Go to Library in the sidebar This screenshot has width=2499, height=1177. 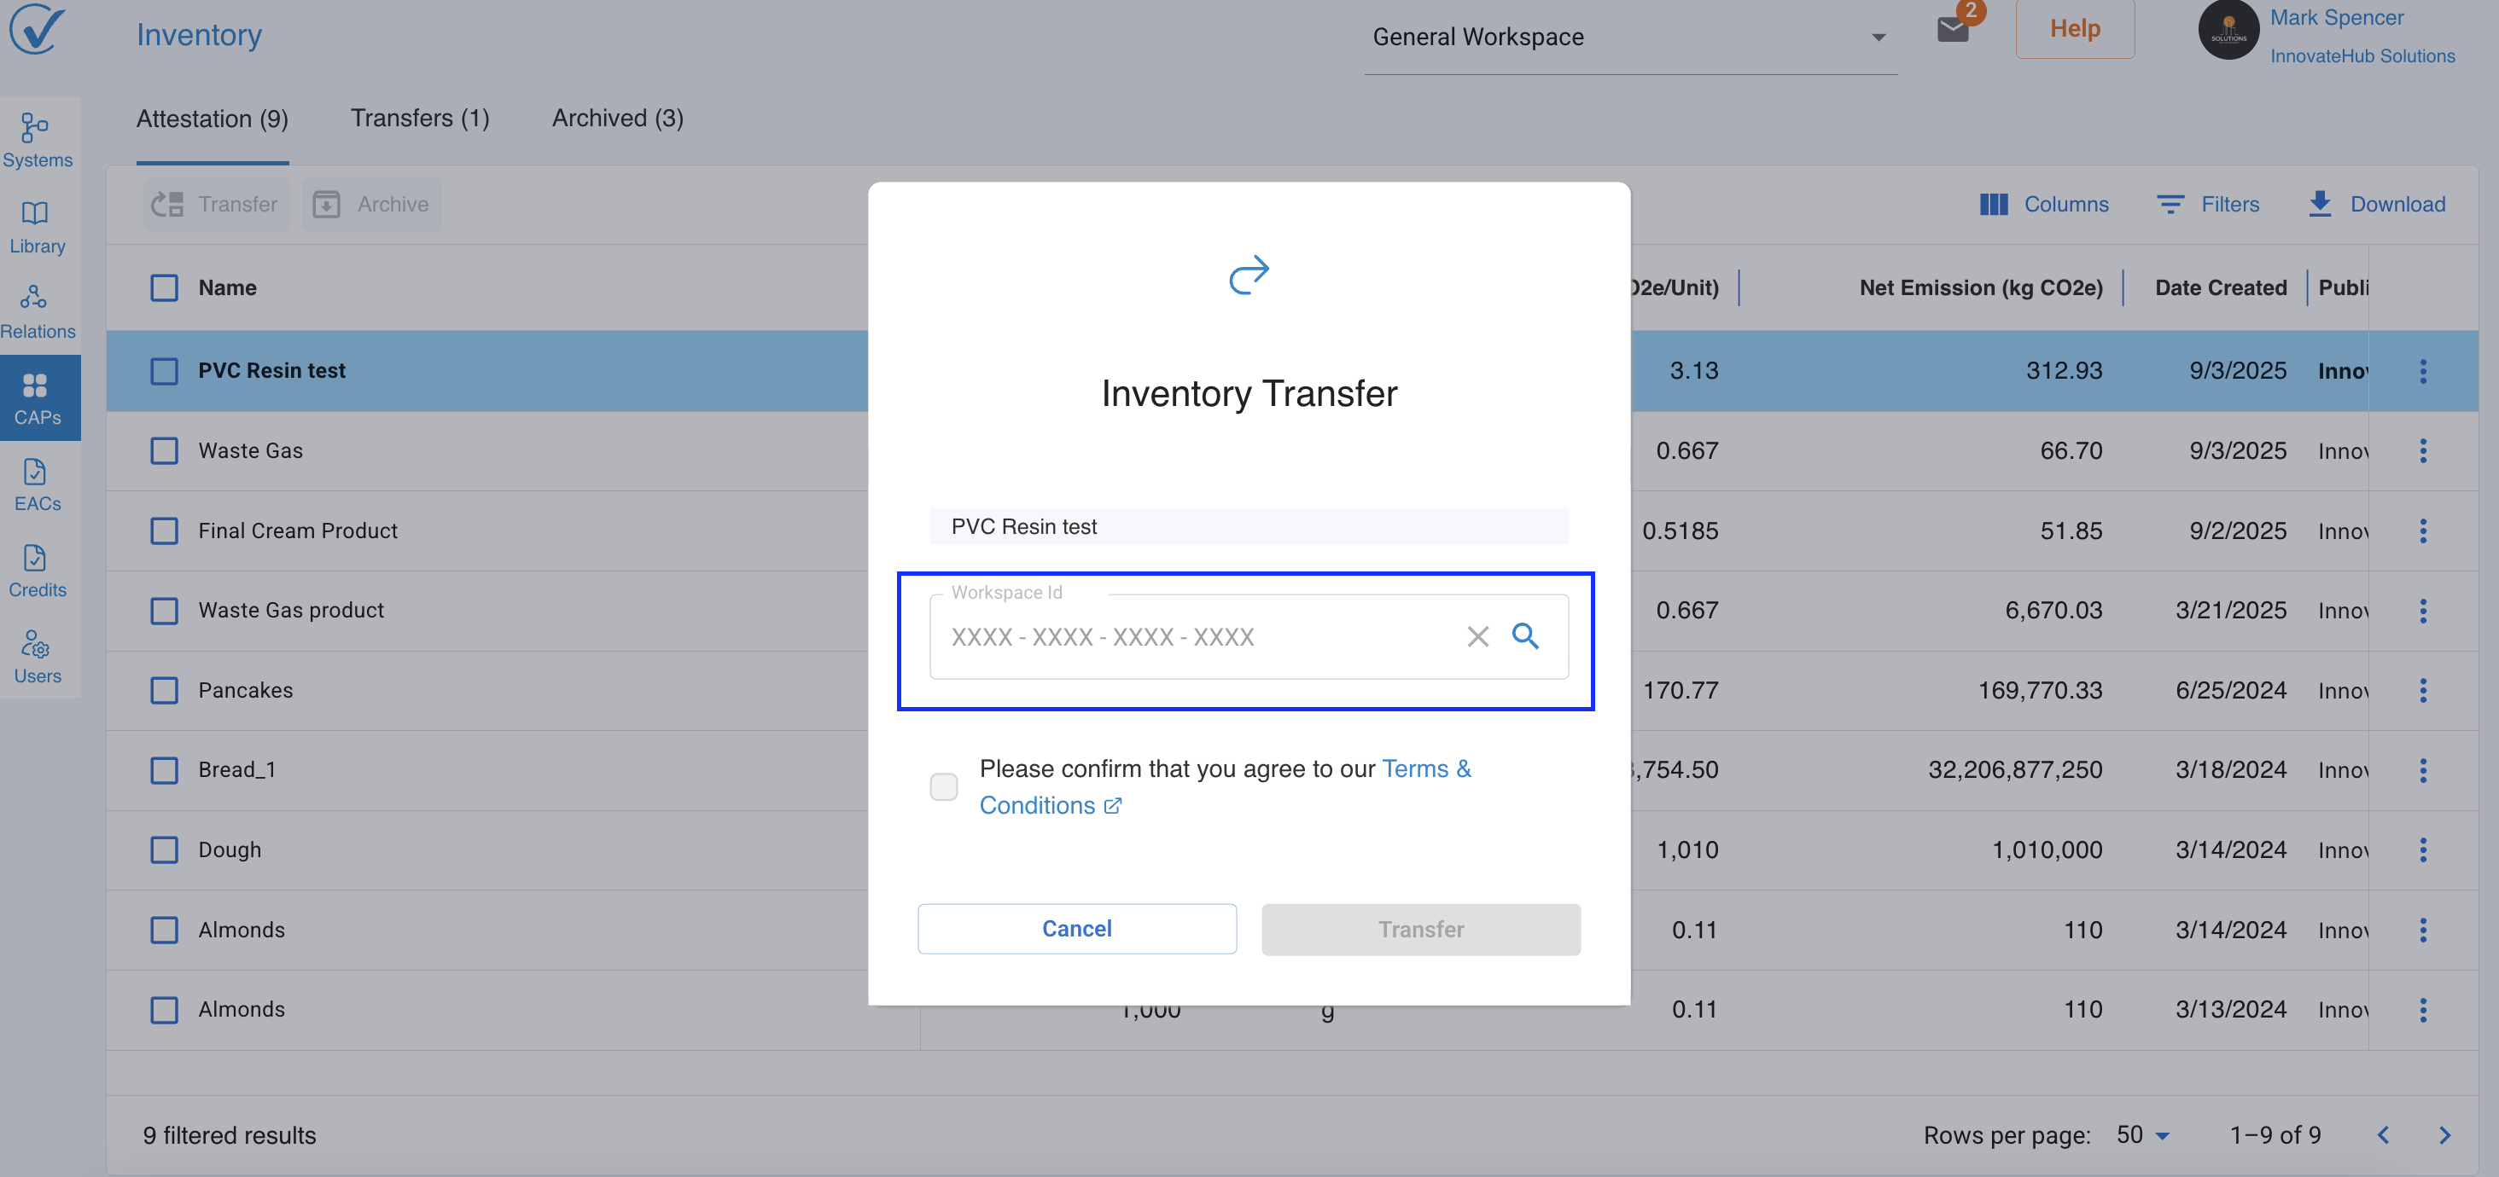pyautogui.click(x=37, y=227)
